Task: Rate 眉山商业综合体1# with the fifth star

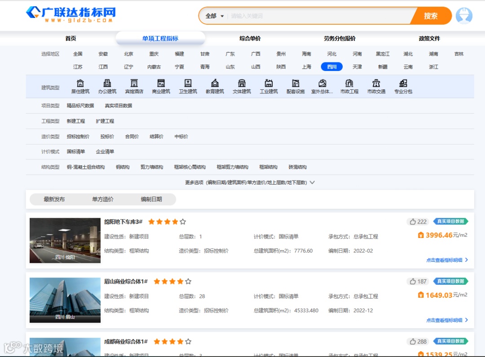Action: coord(188,281)
